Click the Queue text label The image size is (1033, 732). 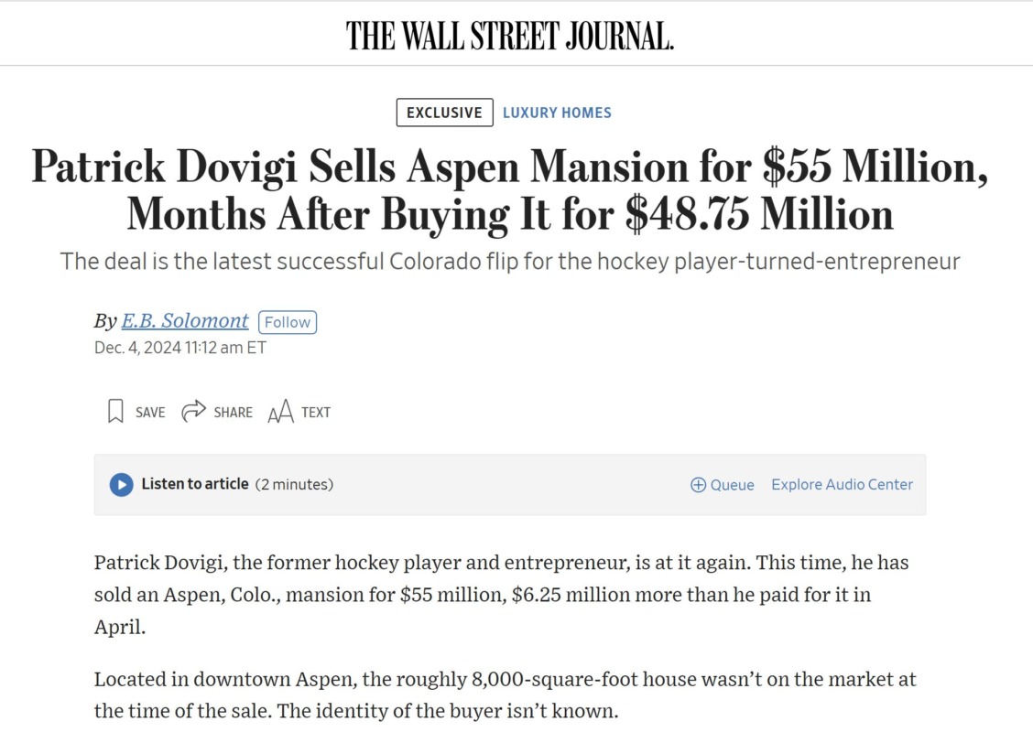(732, 485)
